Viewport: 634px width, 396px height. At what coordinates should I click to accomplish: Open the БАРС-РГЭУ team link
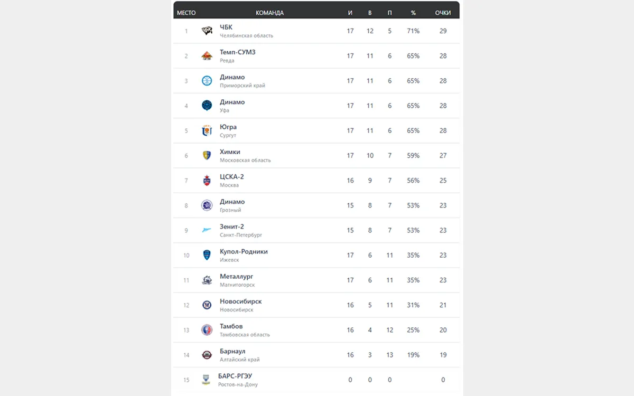(x=235, y=376)
